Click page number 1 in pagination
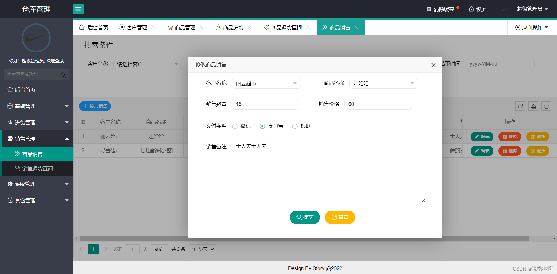The height and width of the screenshot is (274, 557). pos(93,249)
